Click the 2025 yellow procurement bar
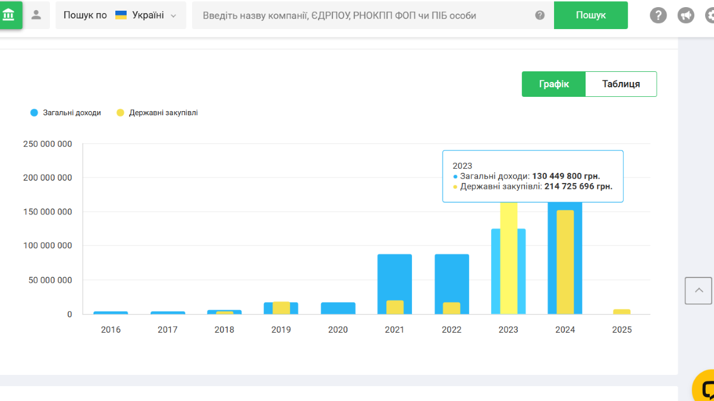The width and height of the screenshot is (714, 401). pos(622,311)
